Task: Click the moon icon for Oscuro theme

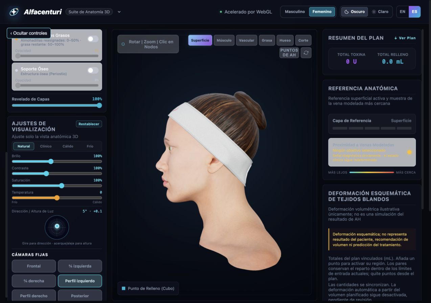Action: coord(346,12)
